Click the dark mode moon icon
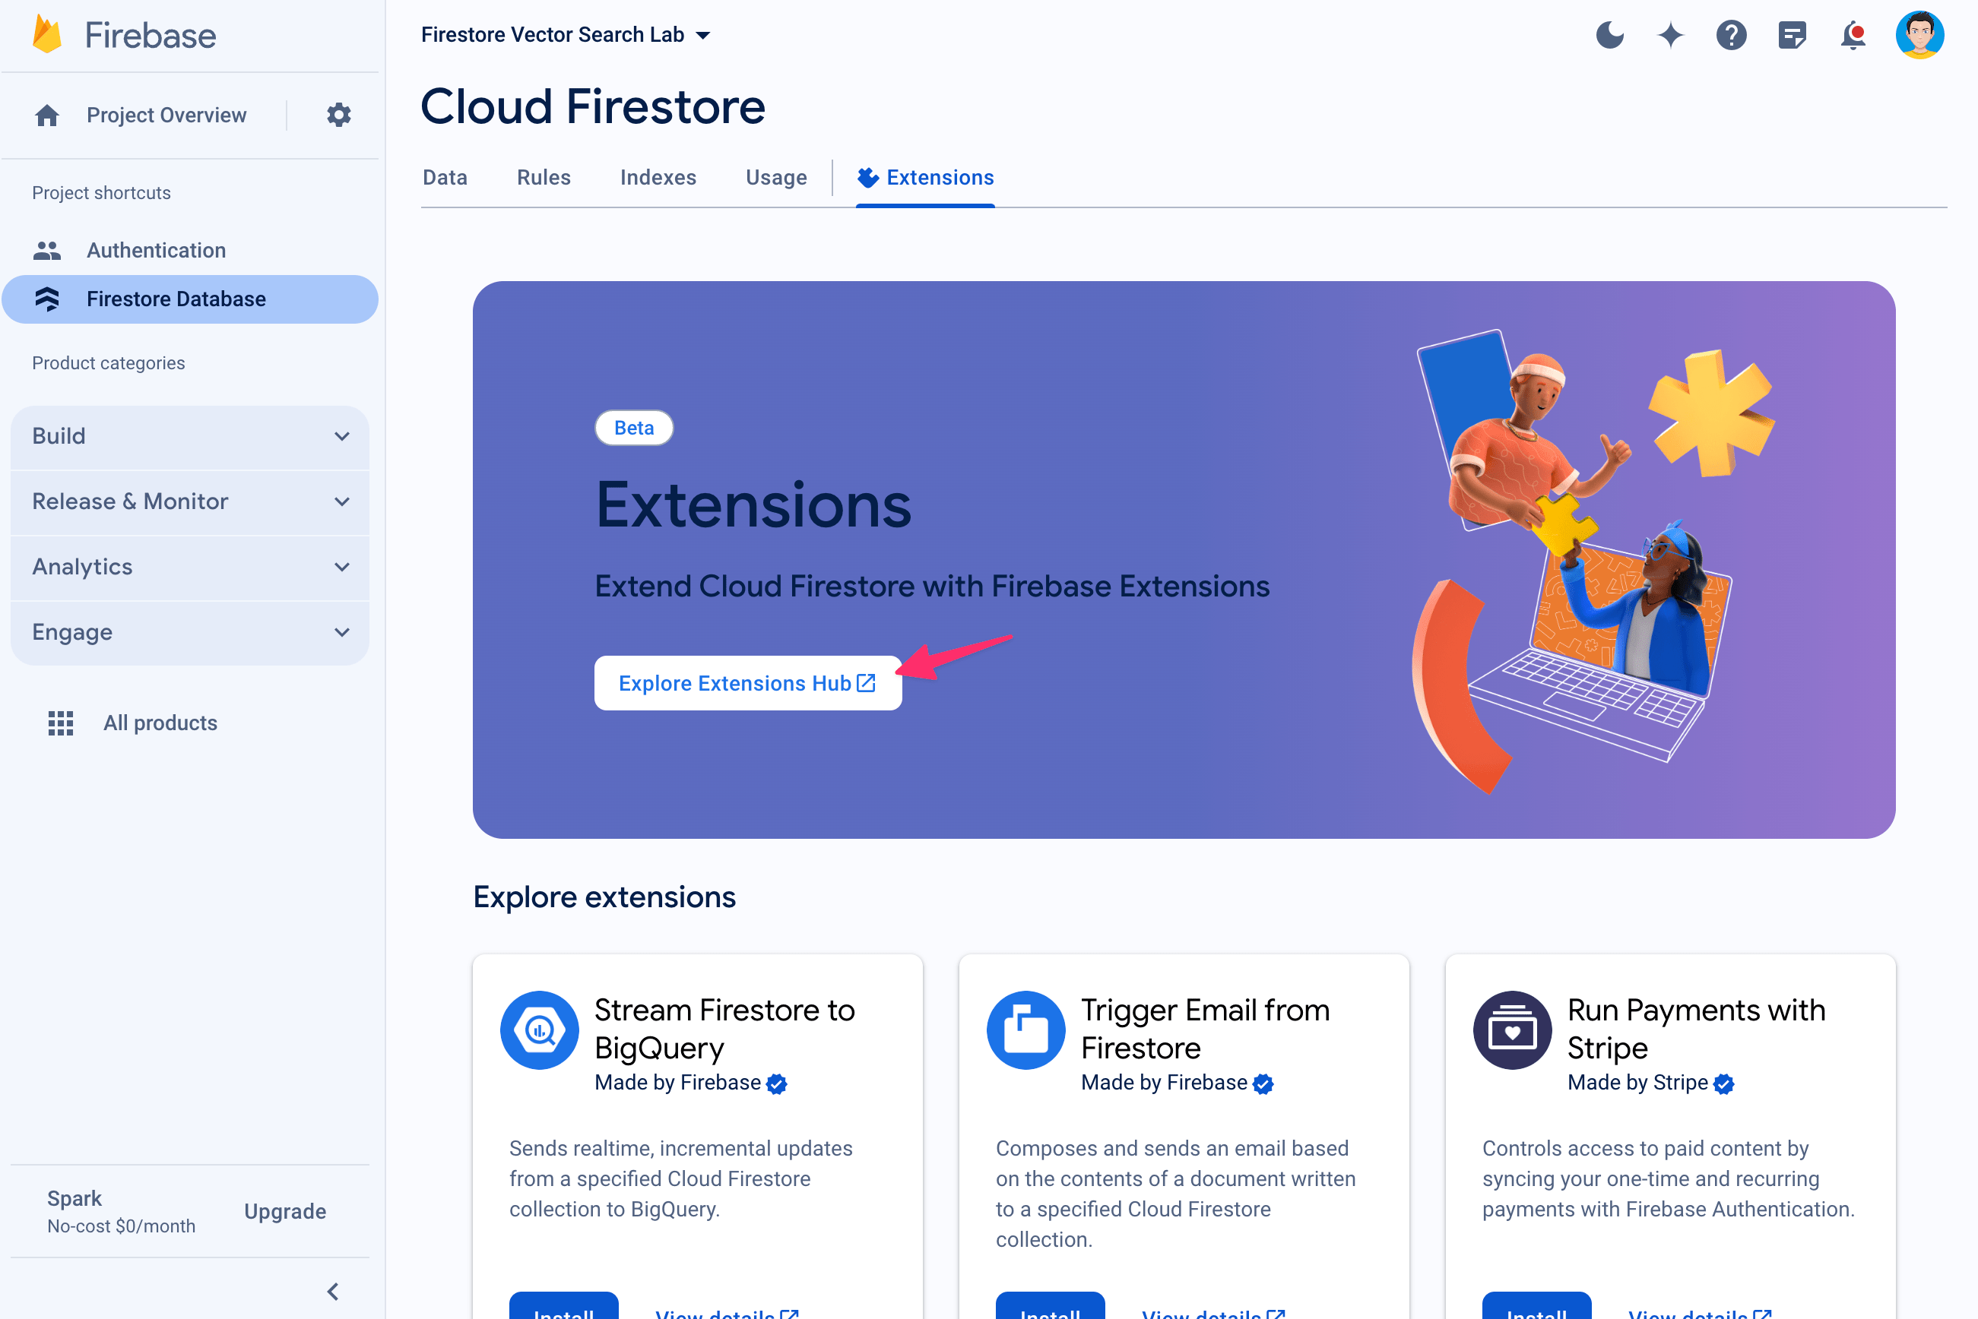 click(x=1609, y=34)
